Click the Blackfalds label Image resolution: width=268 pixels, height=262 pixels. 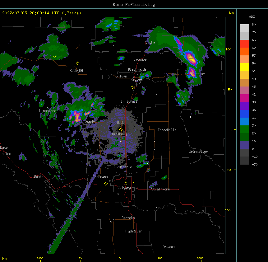click(137, 69)
